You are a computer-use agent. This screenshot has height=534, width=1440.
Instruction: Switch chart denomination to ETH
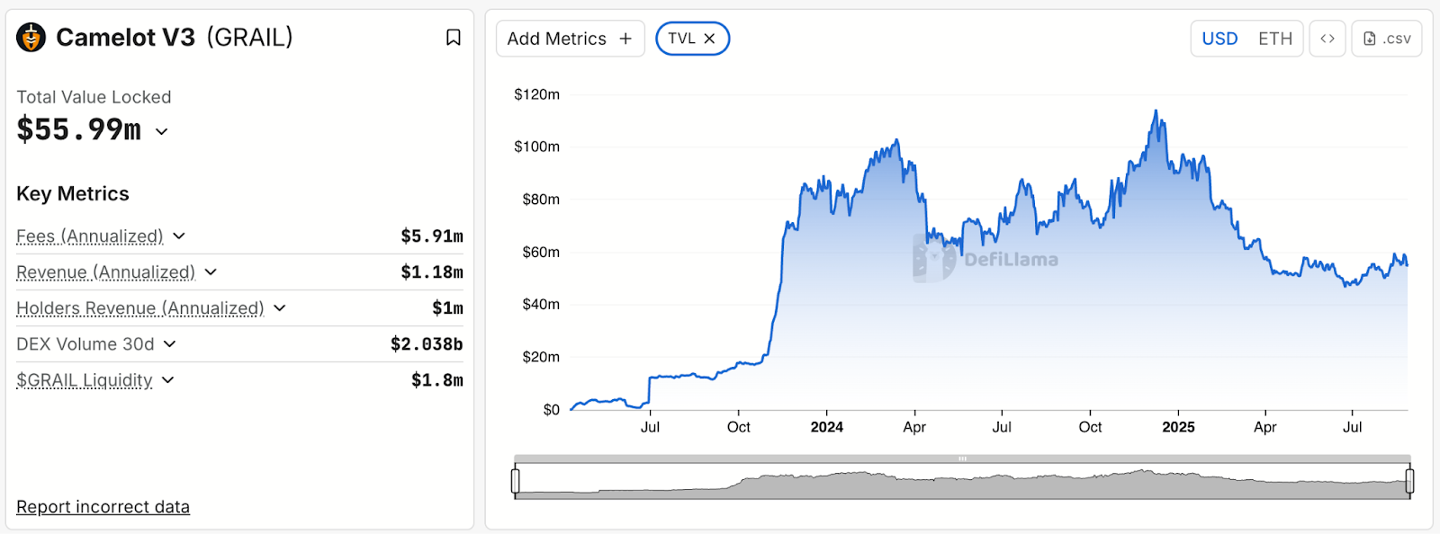1274,39
